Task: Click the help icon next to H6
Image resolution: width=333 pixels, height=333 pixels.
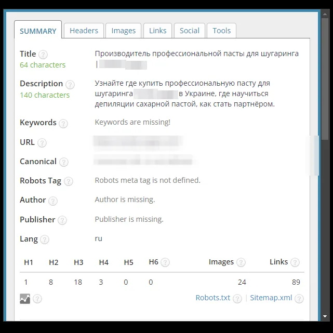Action: 165,262
